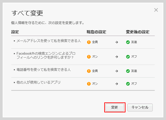This screenshot has width=166, height=120.
Task: Select 電話番号を使って私を検索できる人 setting text
Action: tap(43, 70)
